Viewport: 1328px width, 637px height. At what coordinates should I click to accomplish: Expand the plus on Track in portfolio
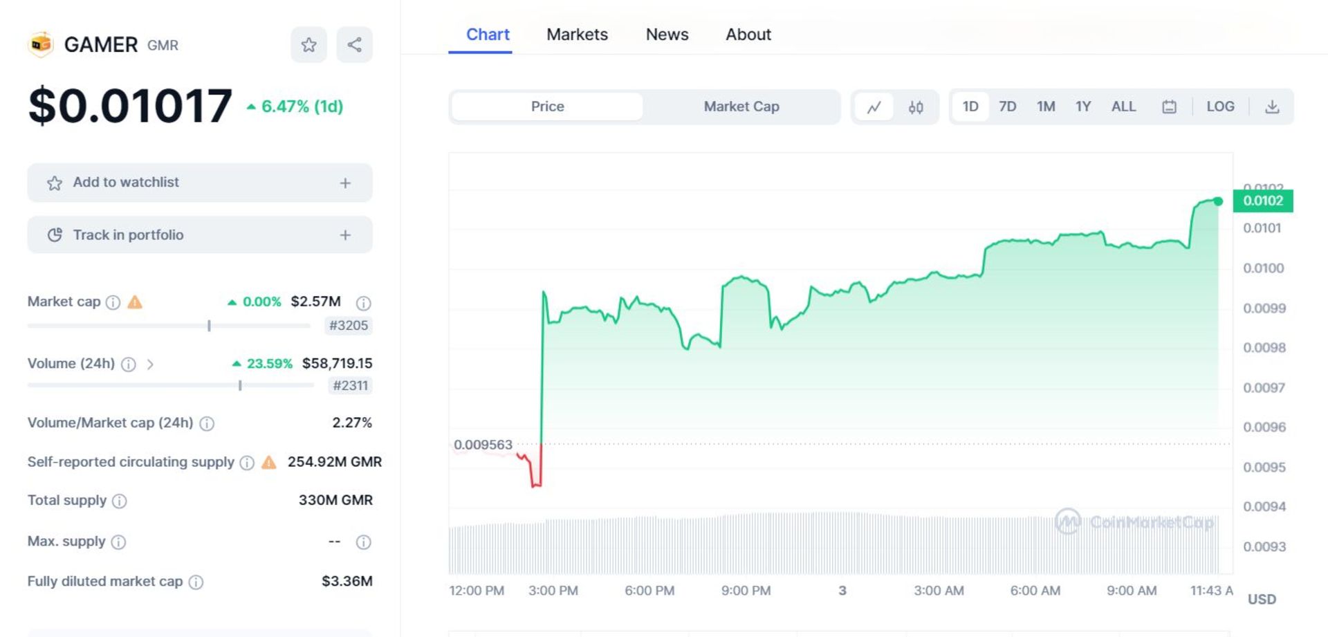(345, 235)
